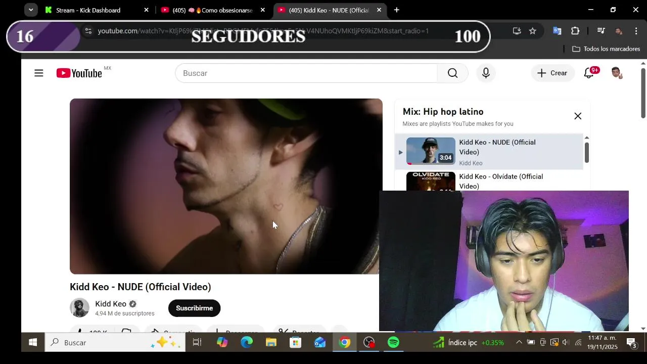The height and width of the screenshot is (364, 647).
Task: Open Spotify from the taskbar
Action: tap(393, 343)
